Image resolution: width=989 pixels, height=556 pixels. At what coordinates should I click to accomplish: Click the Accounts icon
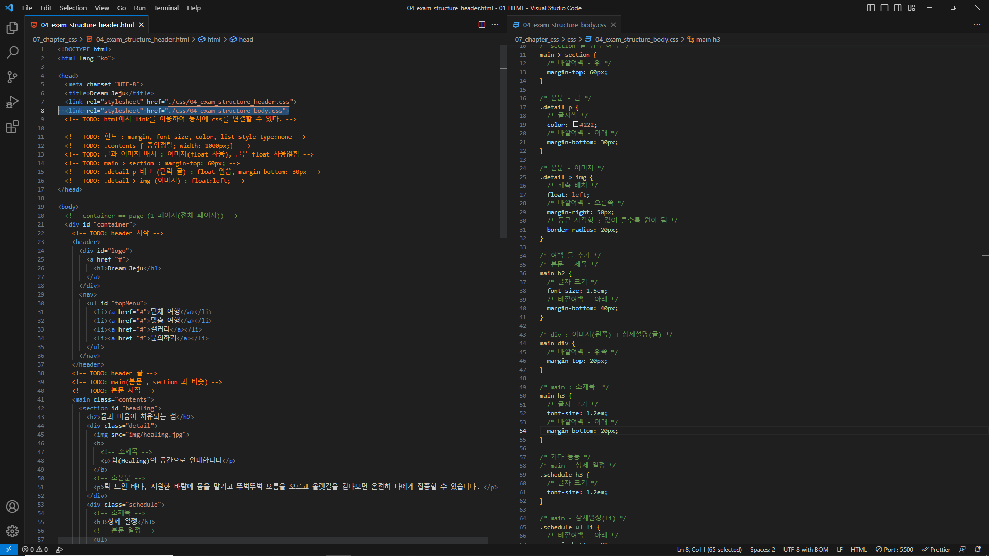[12, 507]
